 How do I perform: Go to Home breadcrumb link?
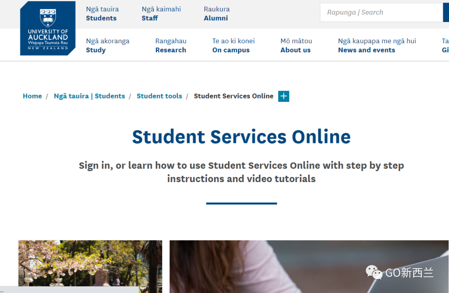(x=32, y=96)
